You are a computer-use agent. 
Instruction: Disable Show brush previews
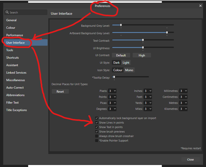(97, 132)
